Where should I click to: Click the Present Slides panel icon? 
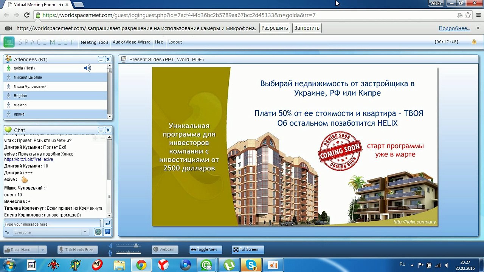coord(123,59)
